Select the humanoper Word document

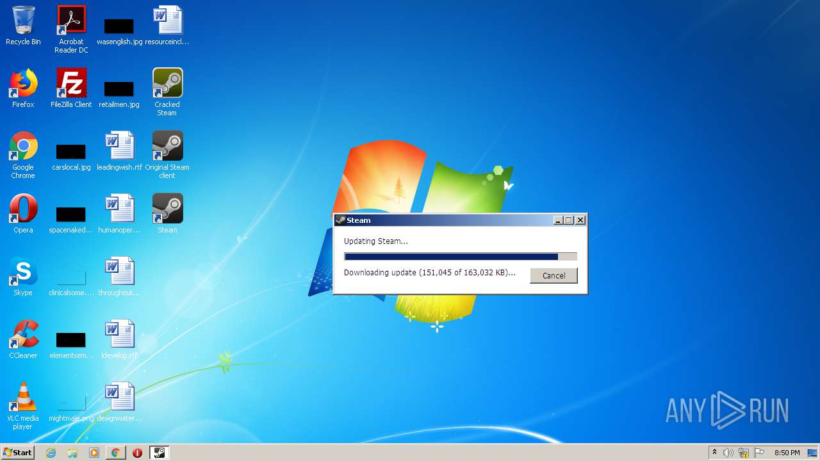(x=119, y=214)
